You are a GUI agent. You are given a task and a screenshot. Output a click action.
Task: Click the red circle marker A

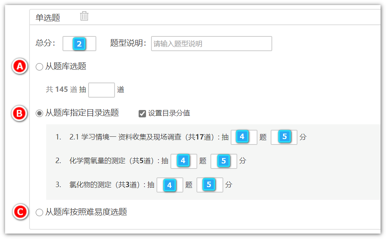(x=19, y=67)
